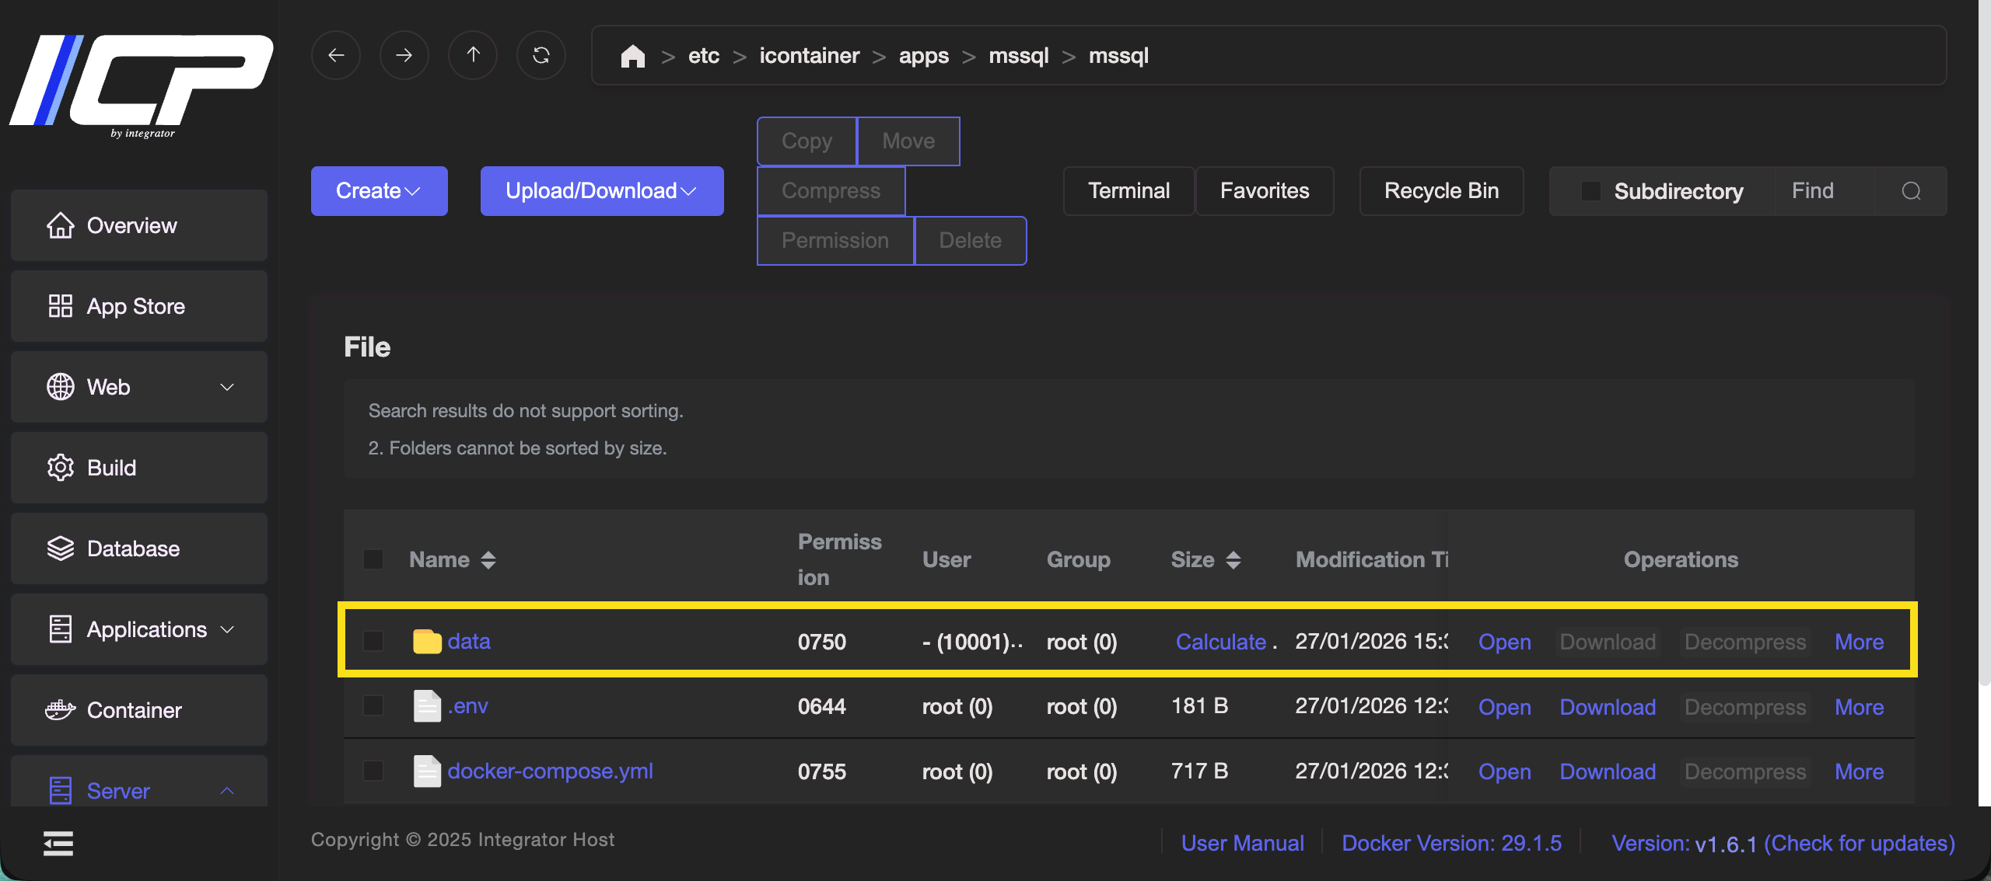Go to icontainer in breadcrumb path
Screen dimensions: 1991x881
pyautogui.click(x=809, y=56)
